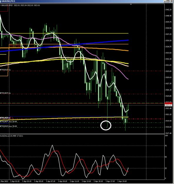Click the 1931.05 price axis label

168,65
